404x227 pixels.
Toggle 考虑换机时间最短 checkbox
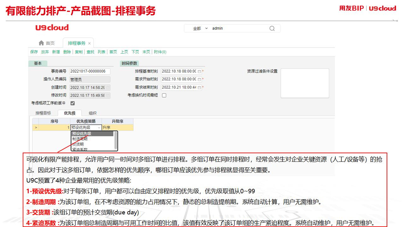pyautogui.click(x=164, y=95)
